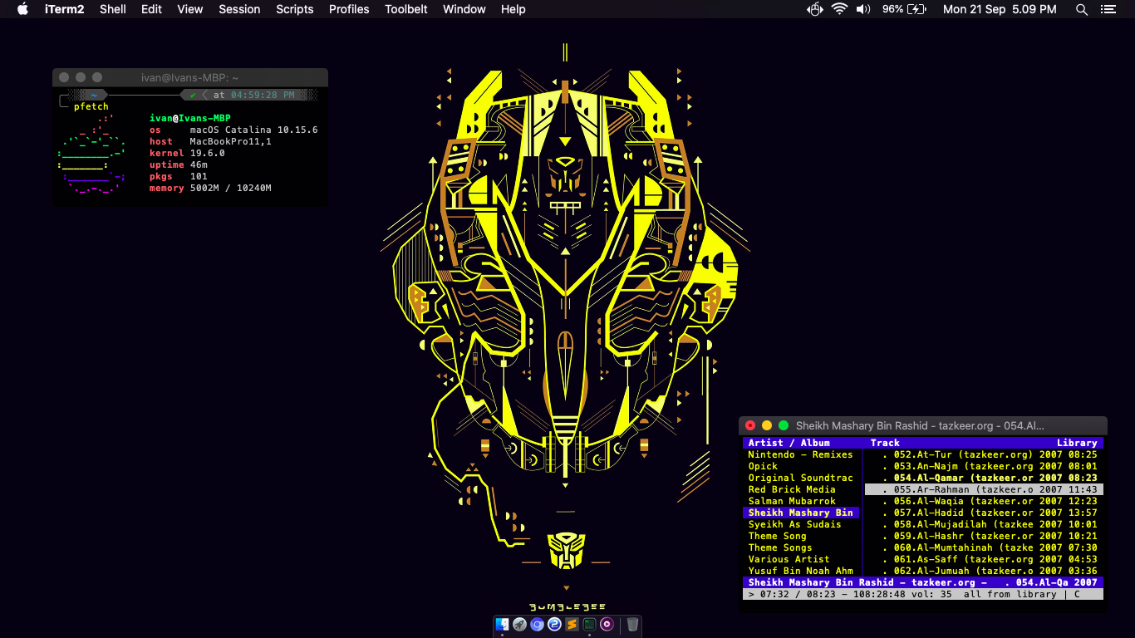This screenshot has width=1135, height=638.
Task: Select track 062.Al-Jumuah
Action: 984,571
